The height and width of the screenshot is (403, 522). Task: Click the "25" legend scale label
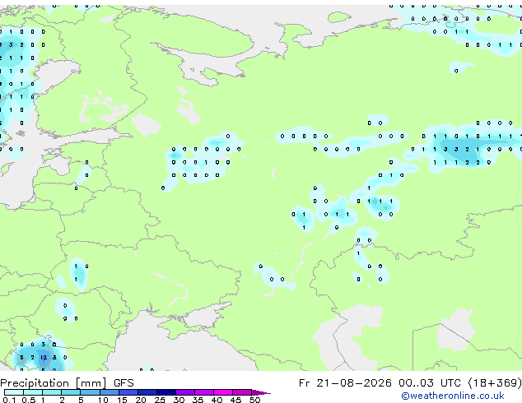click(160, 400)
